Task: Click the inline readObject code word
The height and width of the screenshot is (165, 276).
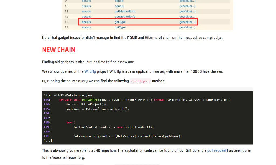Action: [140, 81]
